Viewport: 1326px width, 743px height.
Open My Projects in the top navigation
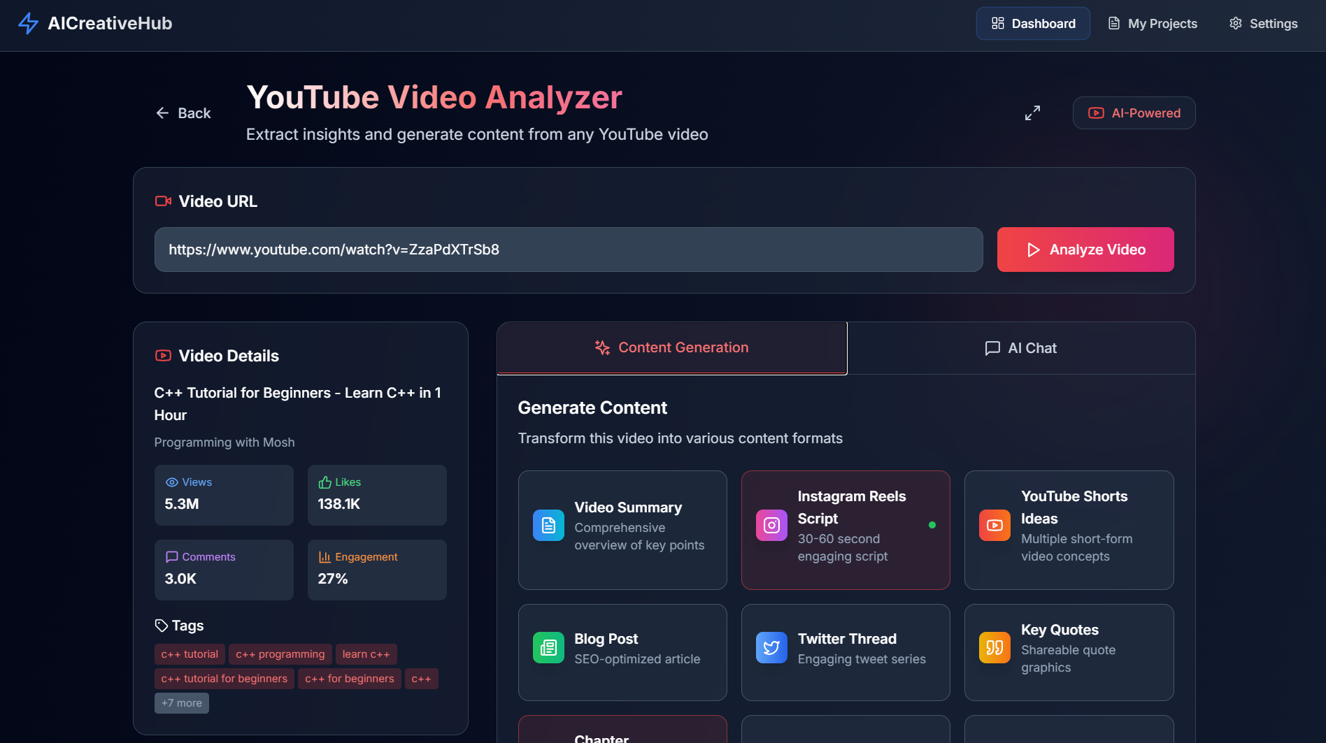[1153, 24]
